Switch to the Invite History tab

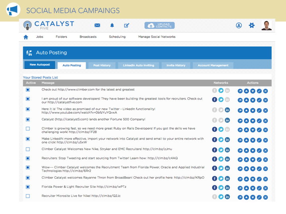[176, 65]
